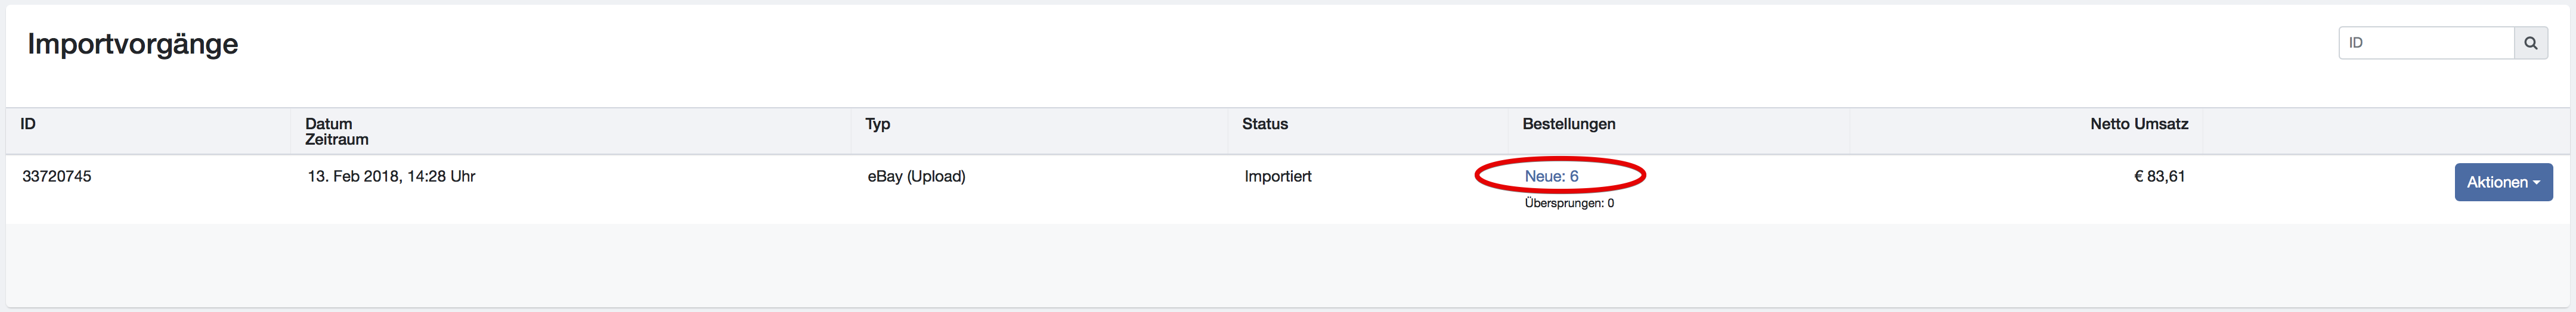Select import ID 33720745 cell
Image resolution: width=2576 pixels, height=312 pixels.
pyautogui.click(x=57, y=176)
